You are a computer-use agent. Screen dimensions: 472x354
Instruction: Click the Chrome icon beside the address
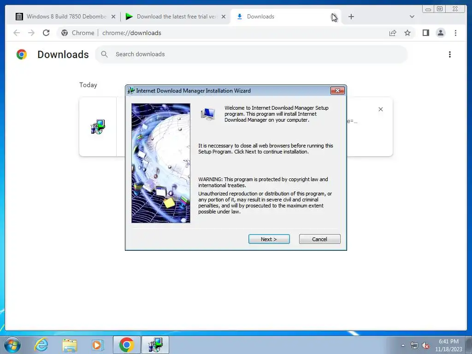click(65, 33)
